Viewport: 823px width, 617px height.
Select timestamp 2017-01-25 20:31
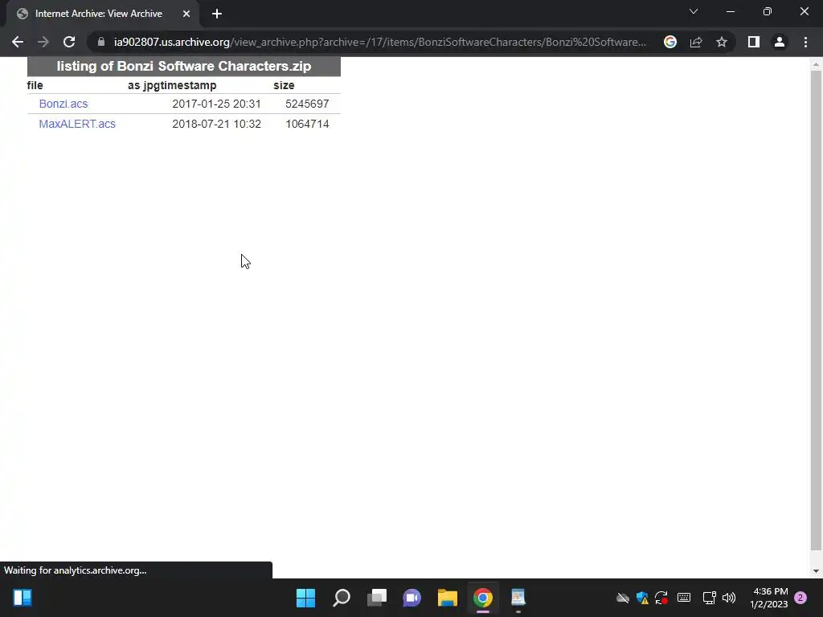pos(216,104)
